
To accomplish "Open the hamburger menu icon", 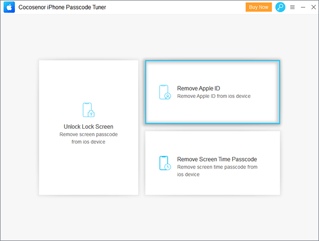I will click(292, 7).
